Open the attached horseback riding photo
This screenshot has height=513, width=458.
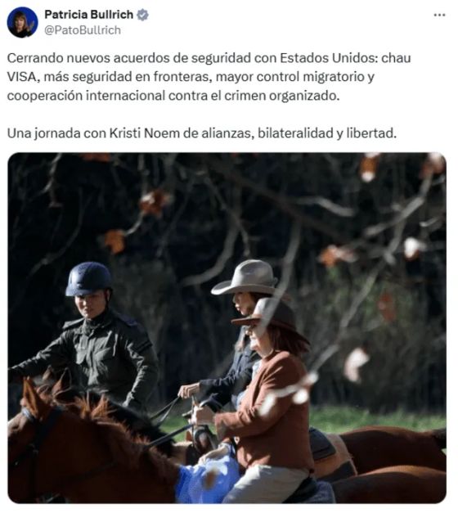point(227,327)
